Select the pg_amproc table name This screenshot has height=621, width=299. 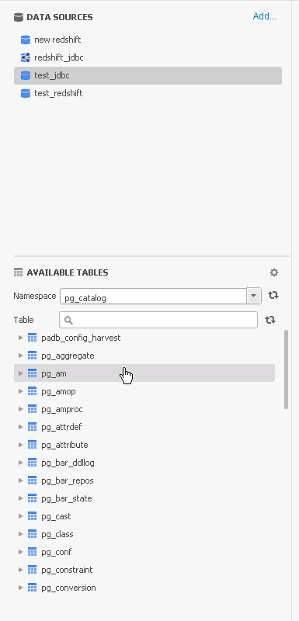coord(62,409)
